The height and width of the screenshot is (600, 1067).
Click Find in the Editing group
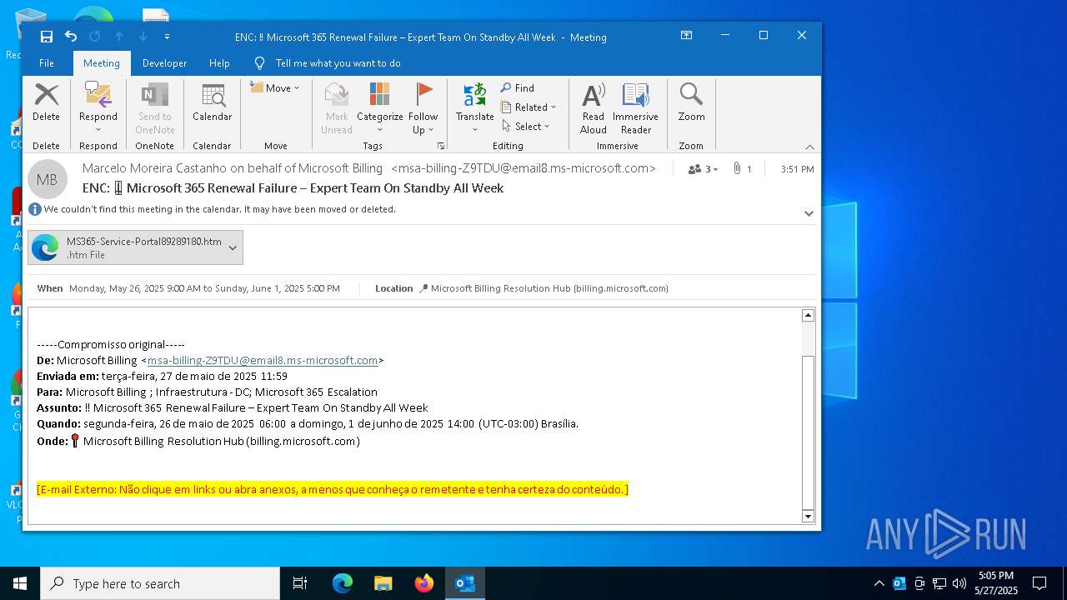click(x=518, y=87)
